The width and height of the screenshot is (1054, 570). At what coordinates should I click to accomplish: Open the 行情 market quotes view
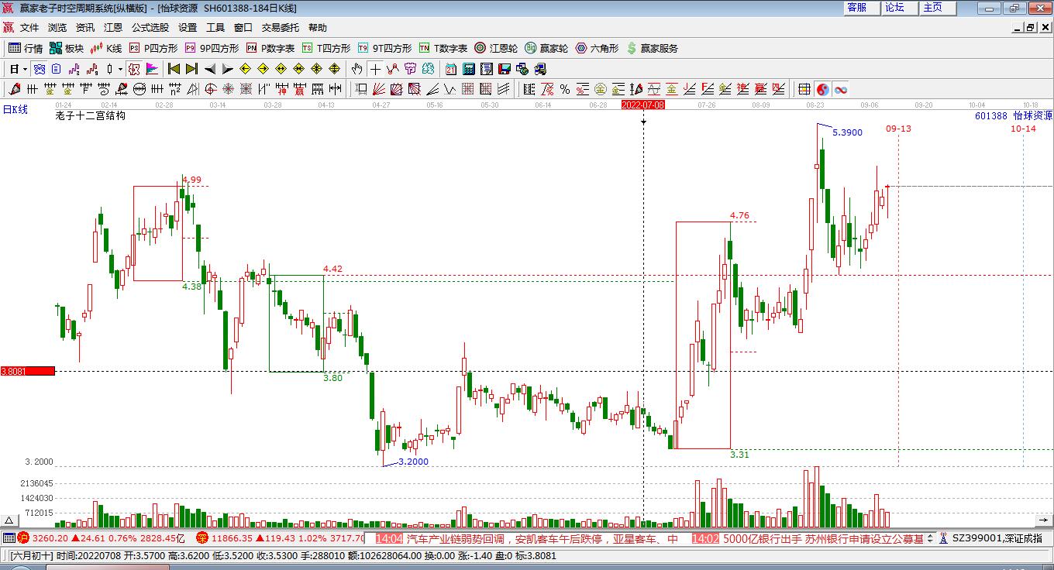click(26, 48)
